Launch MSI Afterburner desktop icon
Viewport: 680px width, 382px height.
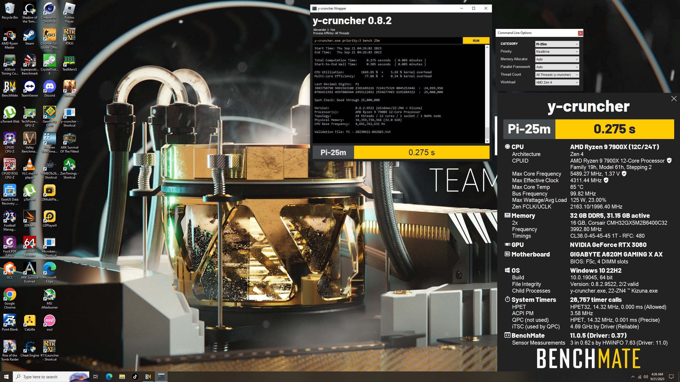click(x=49, y=299)
